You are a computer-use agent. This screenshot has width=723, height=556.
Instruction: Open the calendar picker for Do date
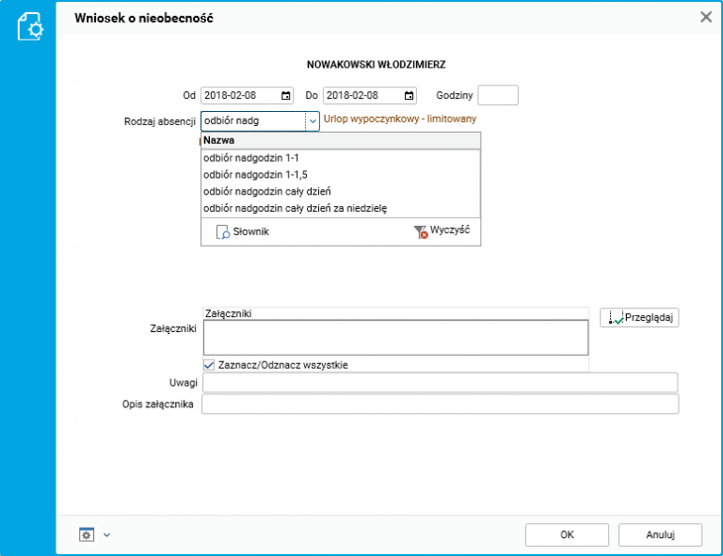409,96
